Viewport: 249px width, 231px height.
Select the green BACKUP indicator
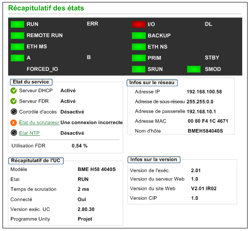pos(139,35)
